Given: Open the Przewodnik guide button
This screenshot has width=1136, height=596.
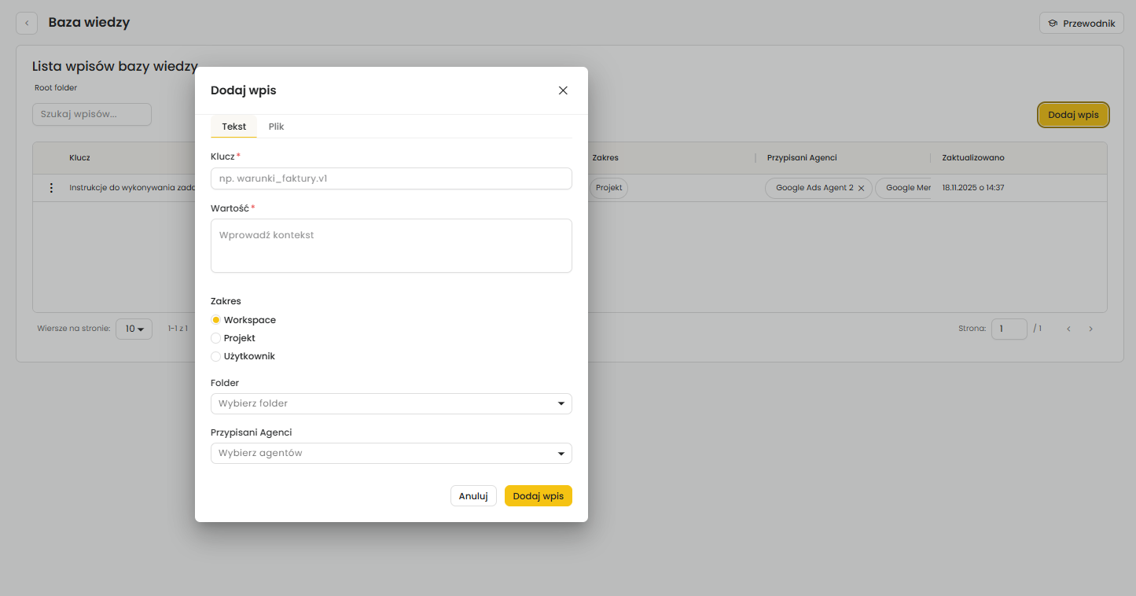Looking at the screenshot, I should point(1081,24).
